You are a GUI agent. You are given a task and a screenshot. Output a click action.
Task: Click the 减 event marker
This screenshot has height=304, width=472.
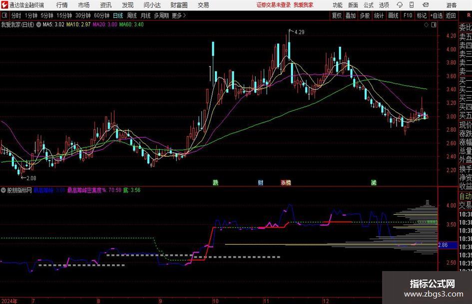374,182
